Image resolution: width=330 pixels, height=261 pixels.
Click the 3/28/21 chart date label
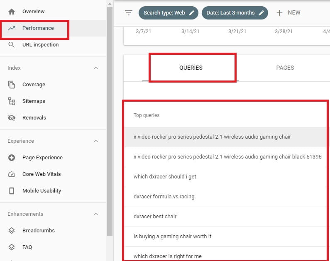284,32
